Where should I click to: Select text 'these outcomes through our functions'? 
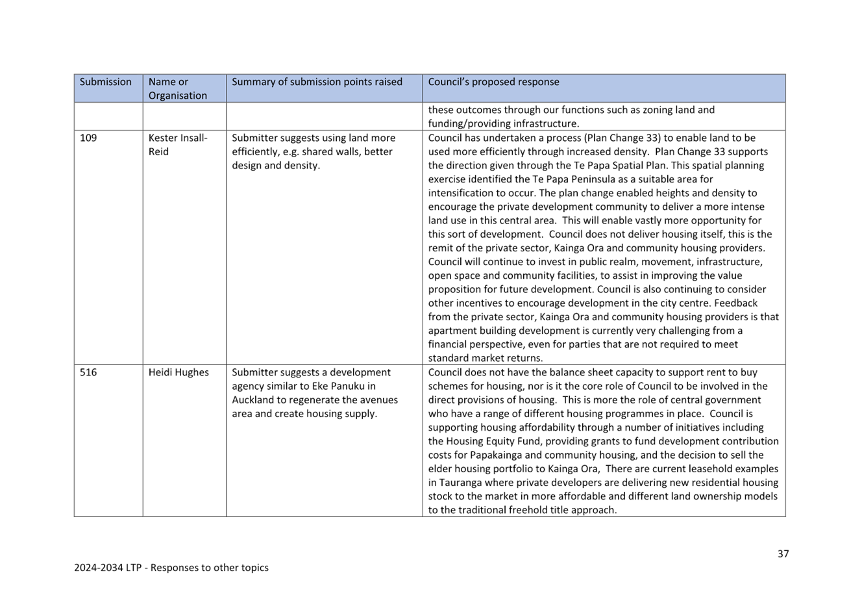(x=571, y=110)
